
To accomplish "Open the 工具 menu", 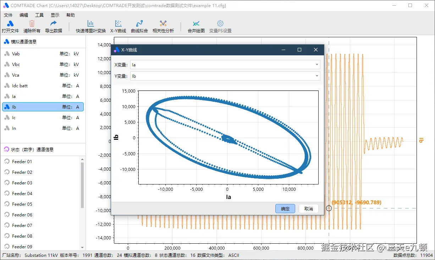I will pyautogui.click(x=39, y=15).
